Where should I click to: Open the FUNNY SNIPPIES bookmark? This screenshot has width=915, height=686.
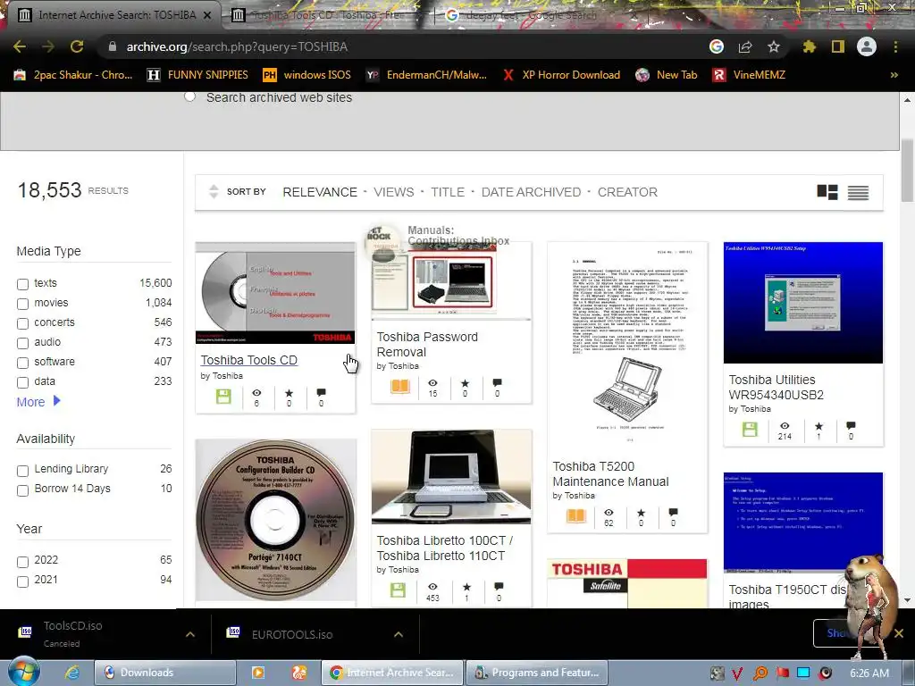[197, 75]
